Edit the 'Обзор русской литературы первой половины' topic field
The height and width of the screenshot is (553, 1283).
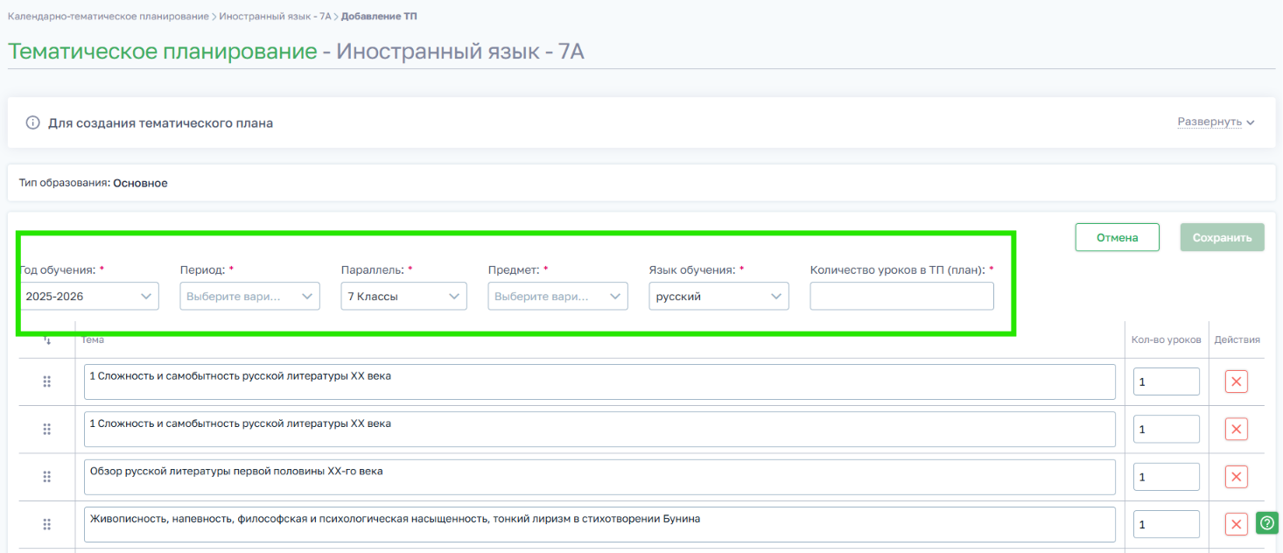(599, 477)
